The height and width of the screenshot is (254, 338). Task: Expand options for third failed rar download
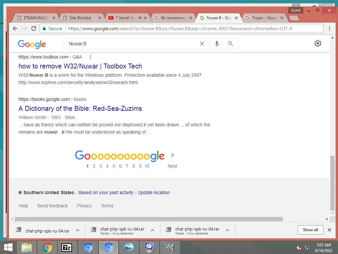[227, 230]
